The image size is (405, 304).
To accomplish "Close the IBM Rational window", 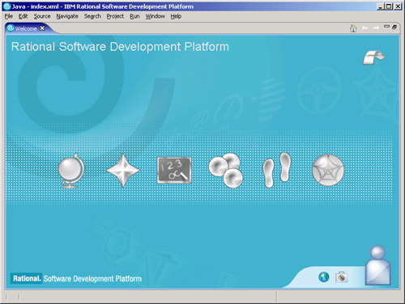I will click(398, 6).
